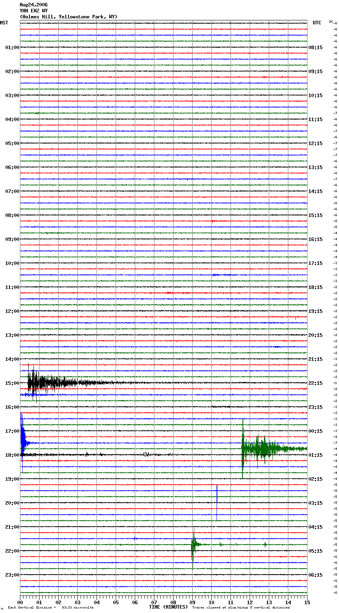This screenshot has height=613, width=339.
Task: Click the 03:15 UTC row label
Action: (315, 503)
